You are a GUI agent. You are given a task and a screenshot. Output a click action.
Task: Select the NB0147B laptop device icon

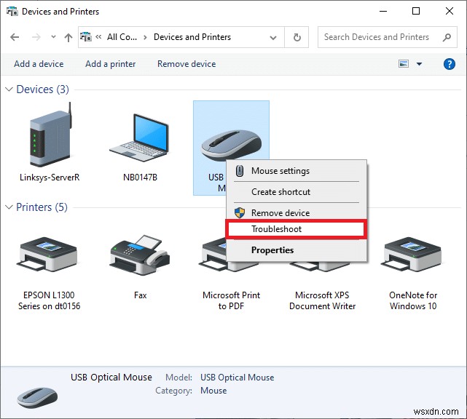pos(139,138)
